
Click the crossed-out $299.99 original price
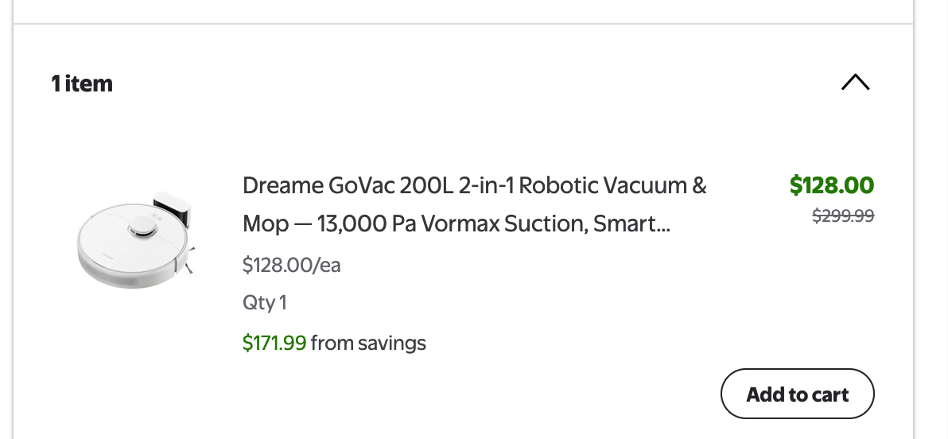tap(842, 216)
